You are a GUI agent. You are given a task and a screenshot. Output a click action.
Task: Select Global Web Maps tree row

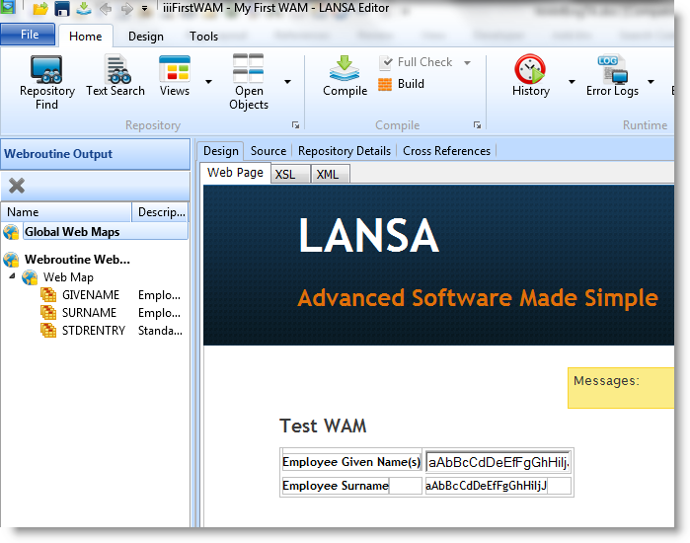click(106, 231)
